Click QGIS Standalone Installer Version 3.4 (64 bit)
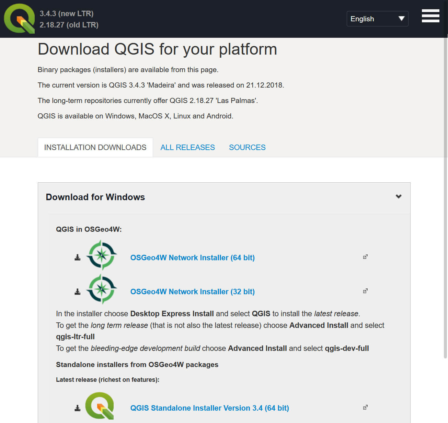 coord(209,408)
